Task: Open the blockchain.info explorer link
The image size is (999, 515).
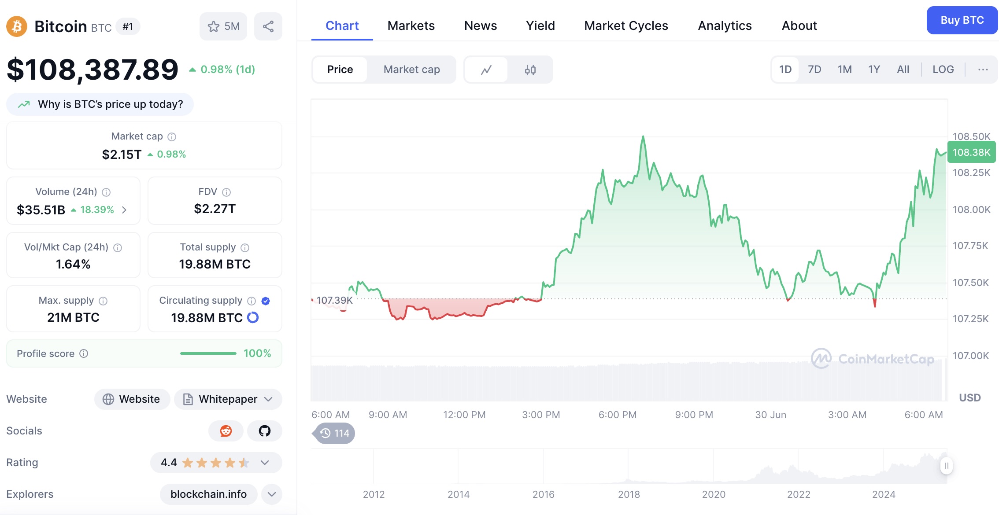Action: pos(209,494)
